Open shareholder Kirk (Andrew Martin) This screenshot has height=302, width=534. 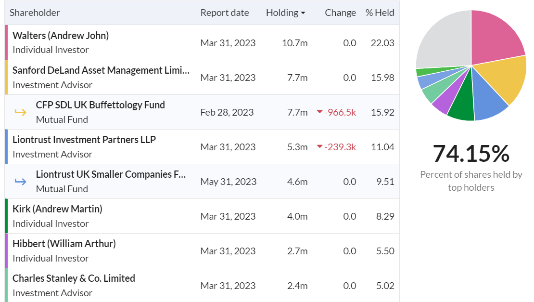click(57, 209)
